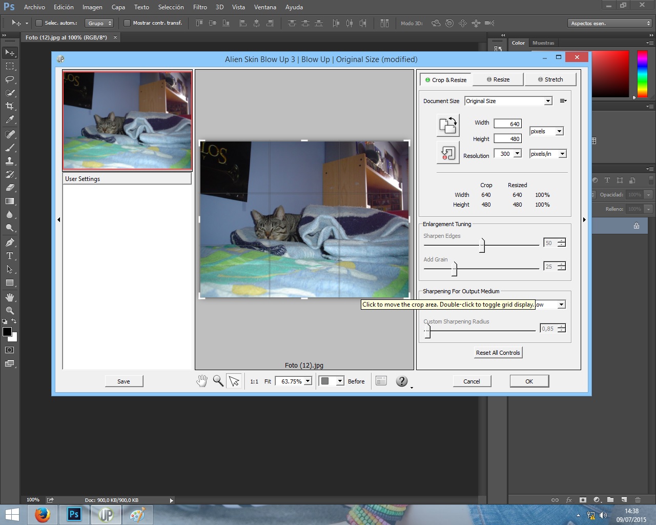
Task: Click the Blow Up magnifier zoom tool
Action: [218, 381]
